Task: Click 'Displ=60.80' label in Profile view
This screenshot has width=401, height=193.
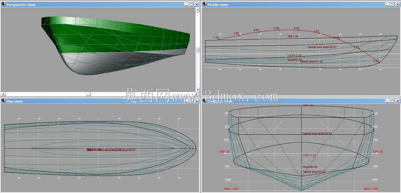Action: tap(294, 60)
